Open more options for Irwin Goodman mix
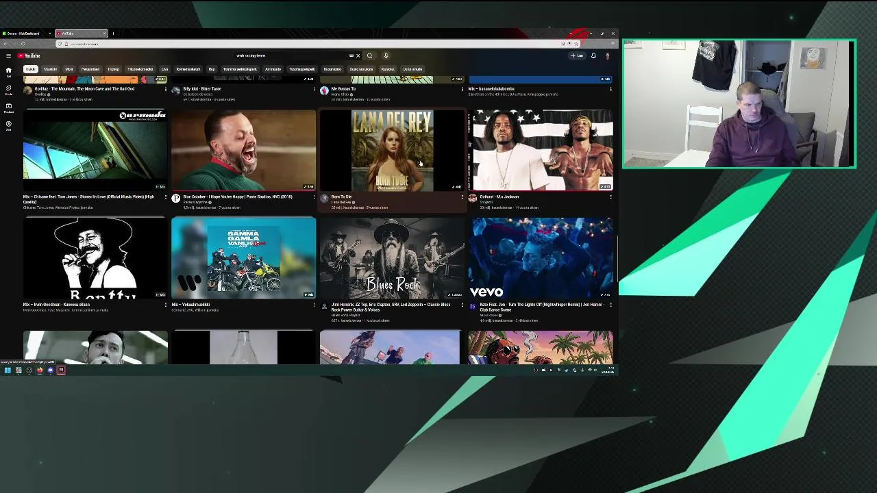Viewport: 877px width, 493px height. 165,305
